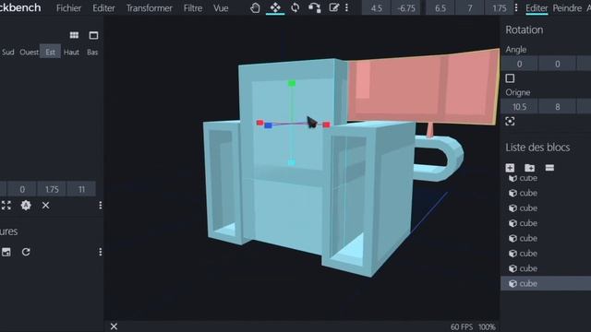
Task: Click the Auto UV gear icon
Action: [26, 205]
